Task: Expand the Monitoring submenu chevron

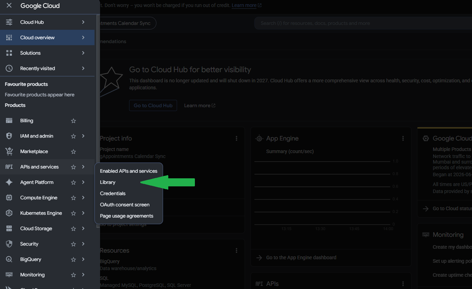Action: 83,275
